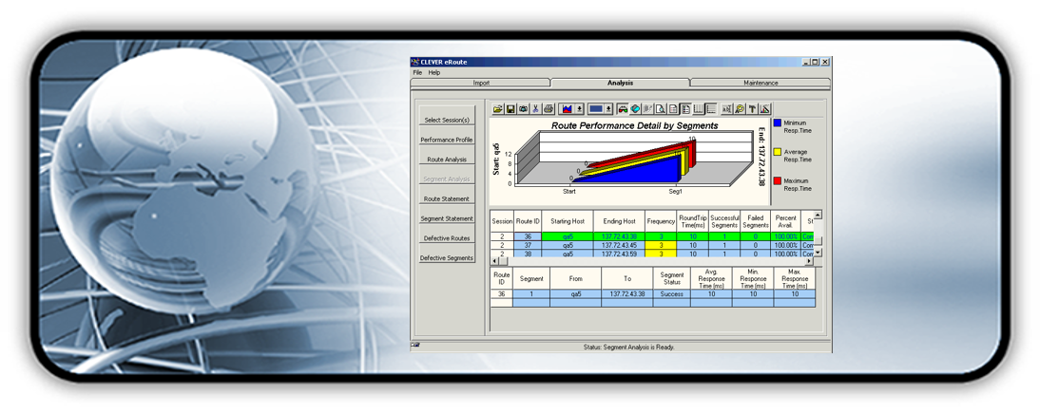Select Route ID 37 cell
Screen dimensions: 1040x414
tap(528, 245)
